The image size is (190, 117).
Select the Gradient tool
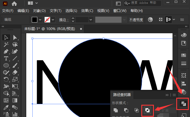point(15,100)
